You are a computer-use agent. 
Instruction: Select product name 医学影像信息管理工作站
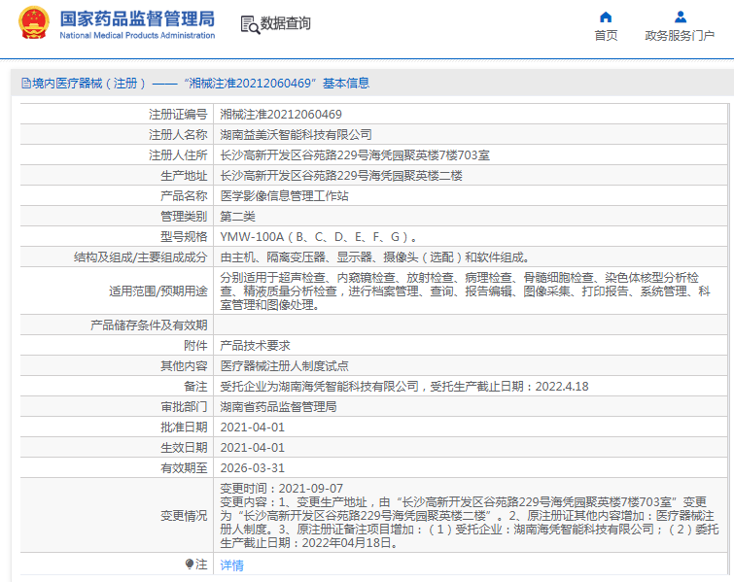tap(284, 195)
